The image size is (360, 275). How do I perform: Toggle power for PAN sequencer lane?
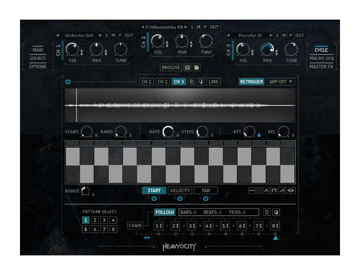206,198
